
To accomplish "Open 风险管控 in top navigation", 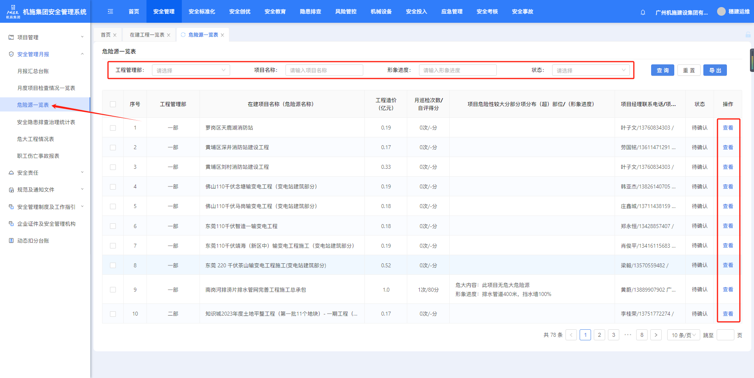I will pos(346,12).
